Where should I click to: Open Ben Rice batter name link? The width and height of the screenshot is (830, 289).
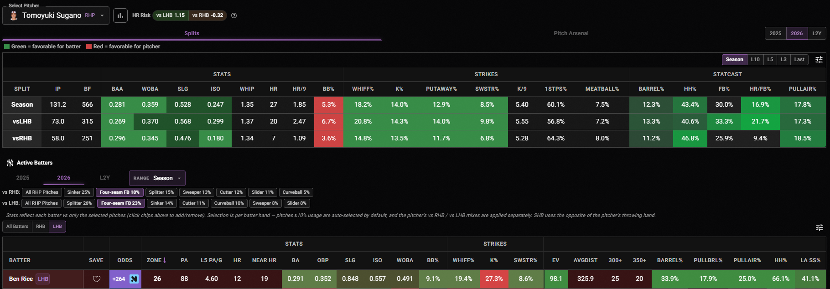(21, 279)
